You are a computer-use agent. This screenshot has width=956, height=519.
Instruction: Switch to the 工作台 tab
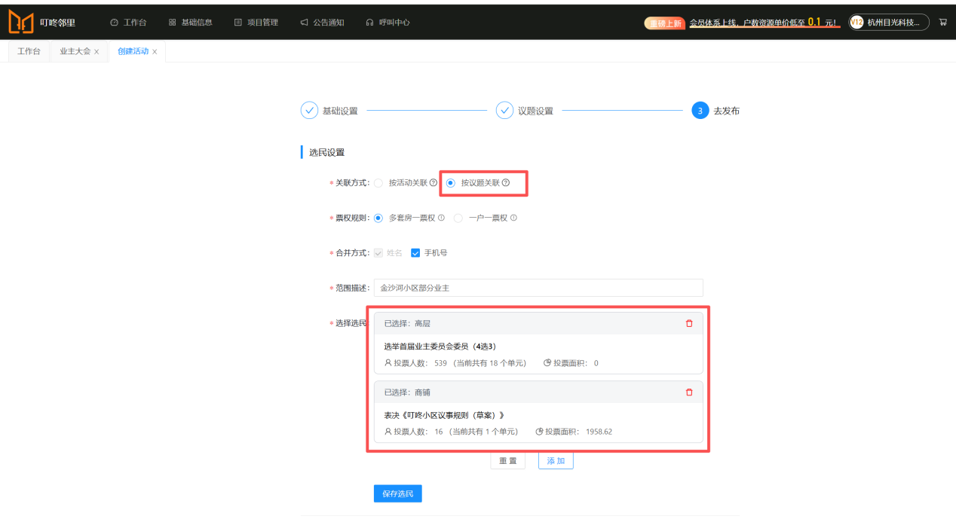click(29, 51)
